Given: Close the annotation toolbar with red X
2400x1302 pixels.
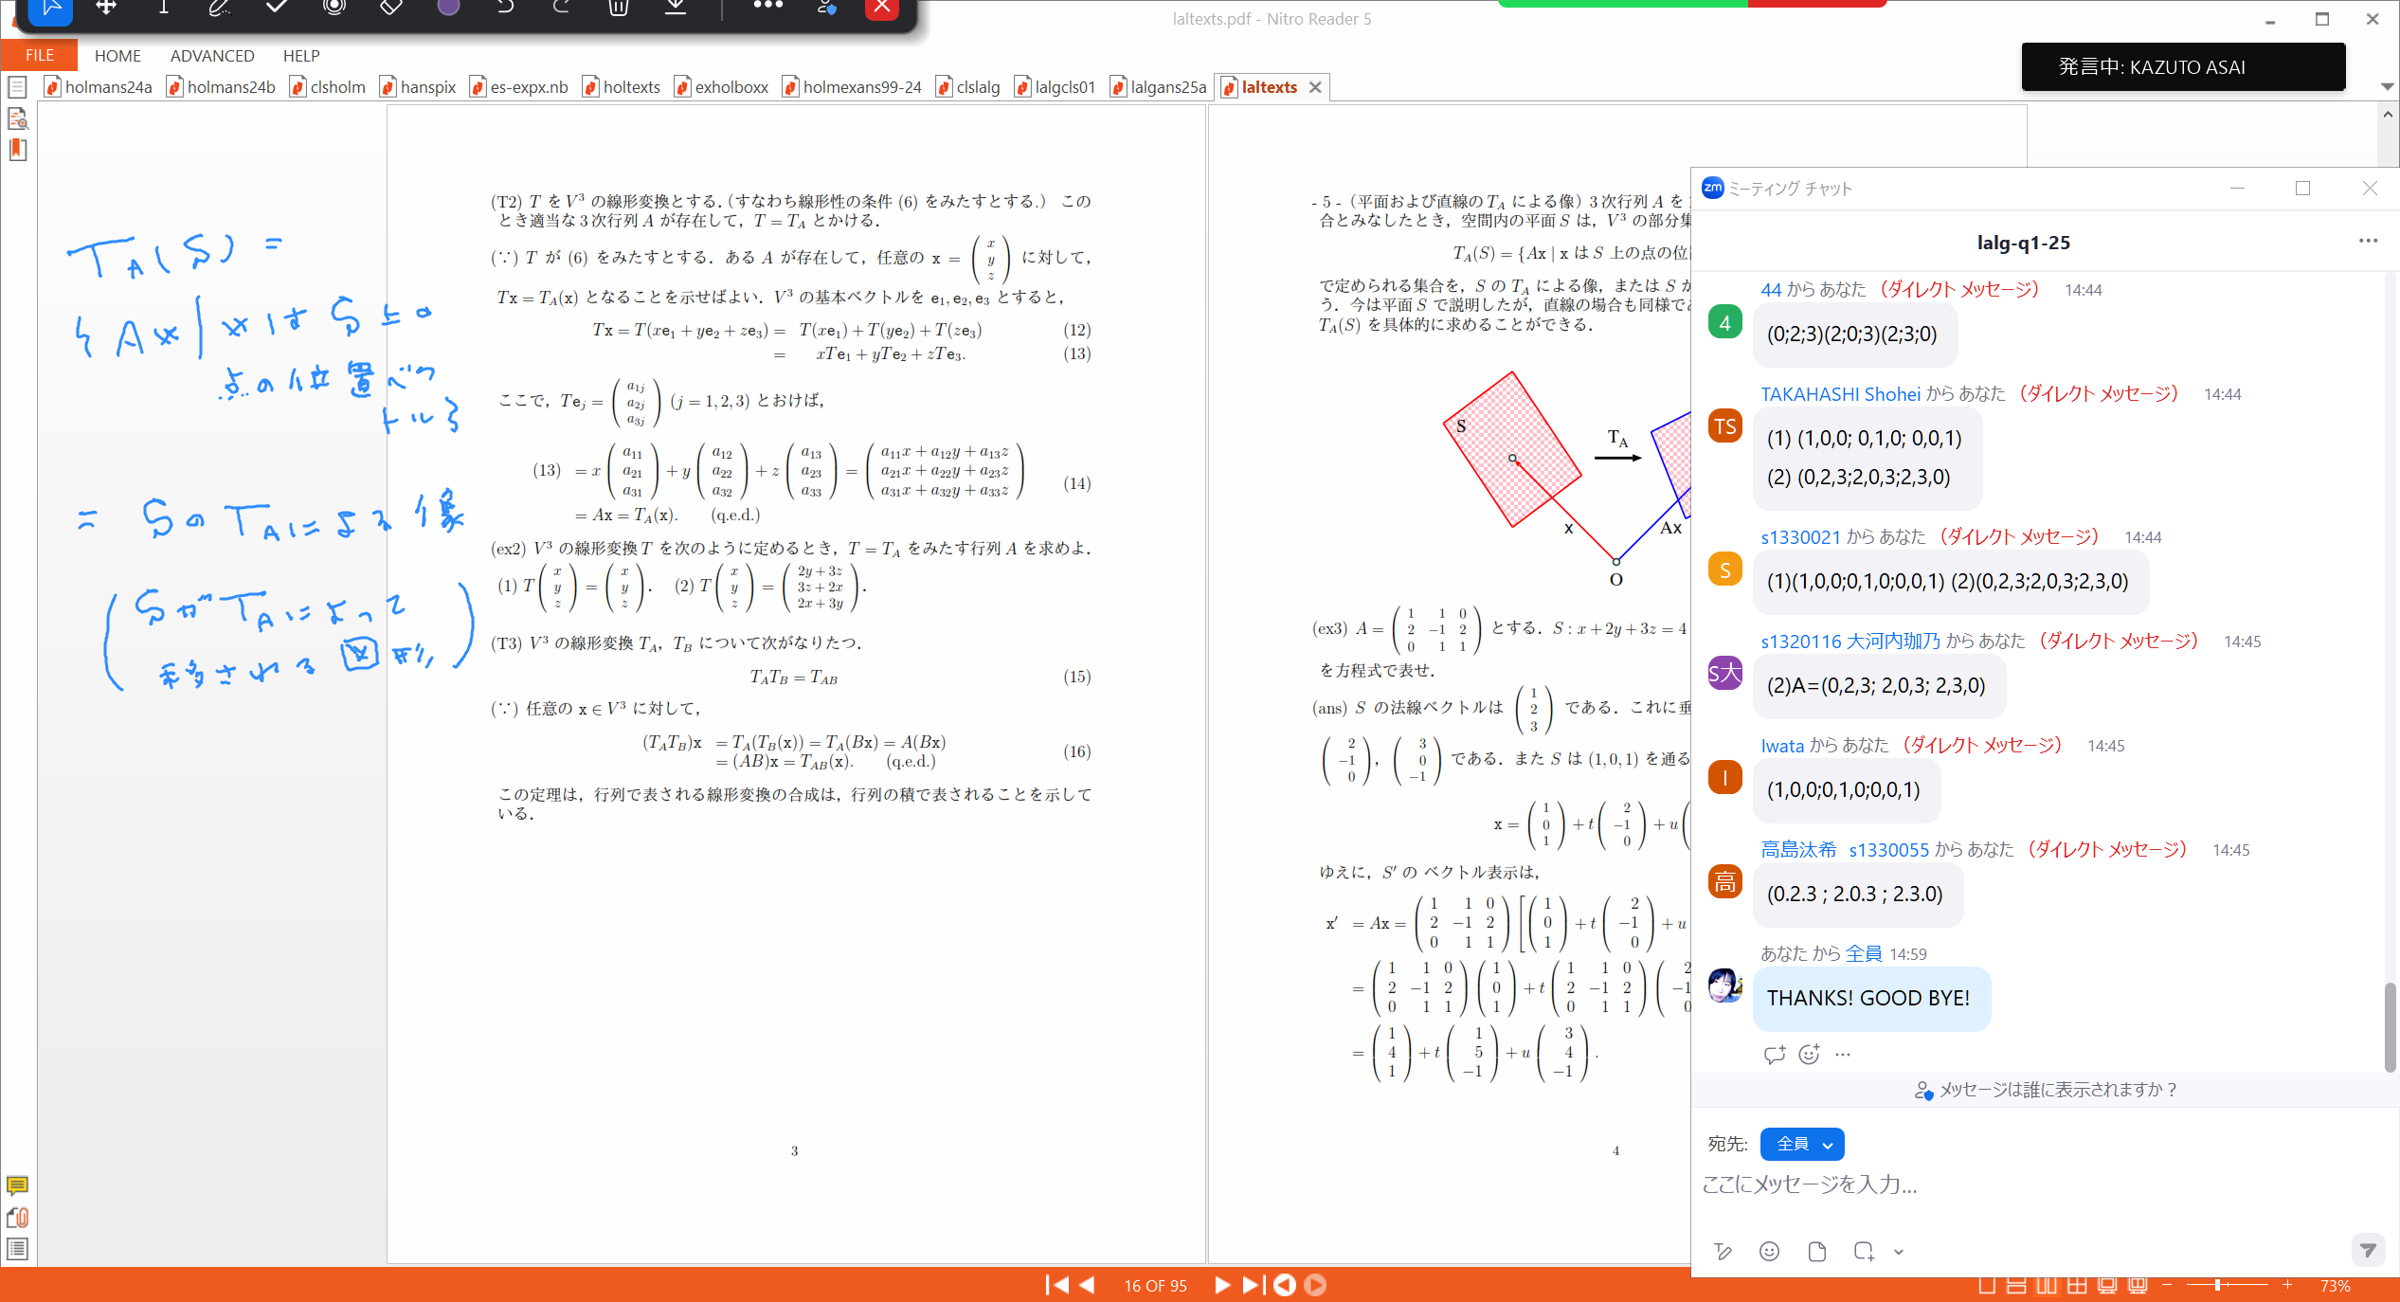Looking at the screenshot, I should pyautogui.click(x=882, y=8).
